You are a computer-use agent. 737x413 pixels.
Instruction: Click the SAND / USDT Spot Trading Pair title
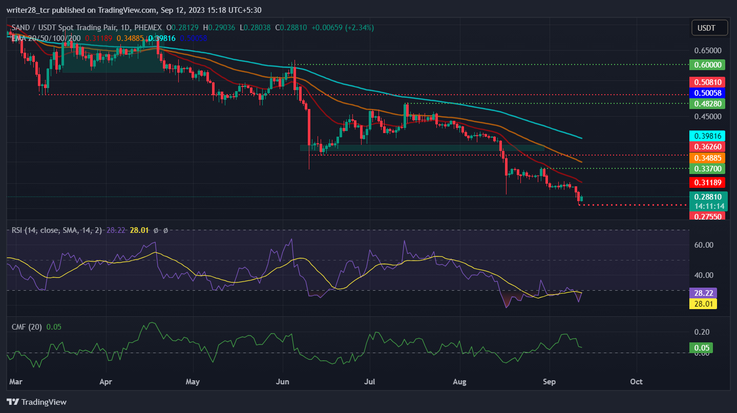point(64,28)
